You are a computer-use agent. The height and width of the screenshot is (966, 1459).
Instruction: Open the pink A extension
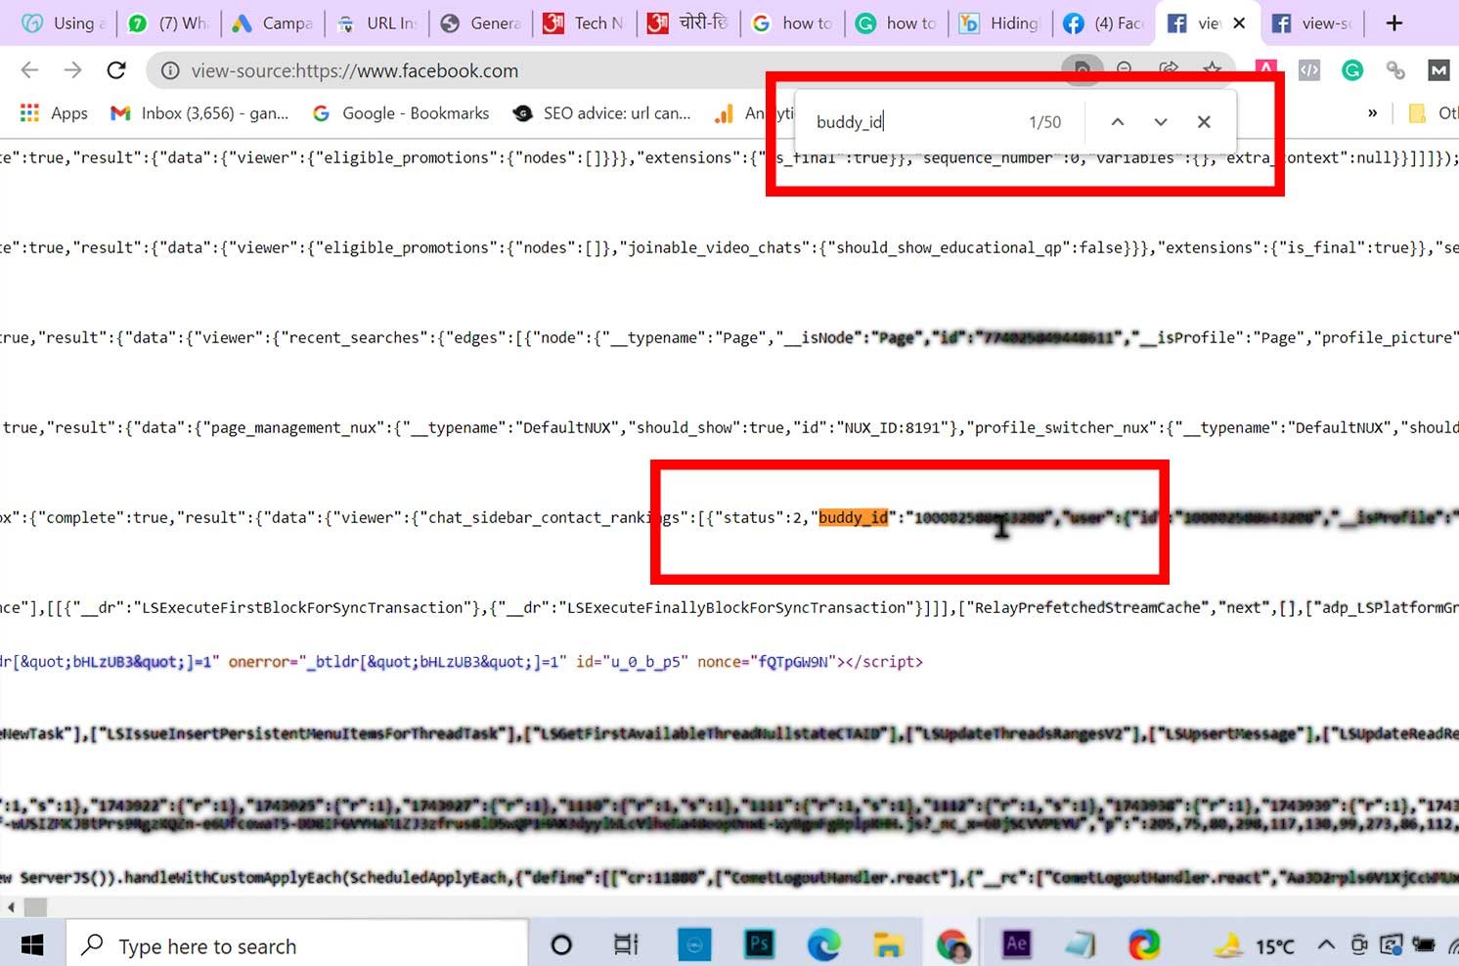pyautogui.click(x=1266, y=69)
